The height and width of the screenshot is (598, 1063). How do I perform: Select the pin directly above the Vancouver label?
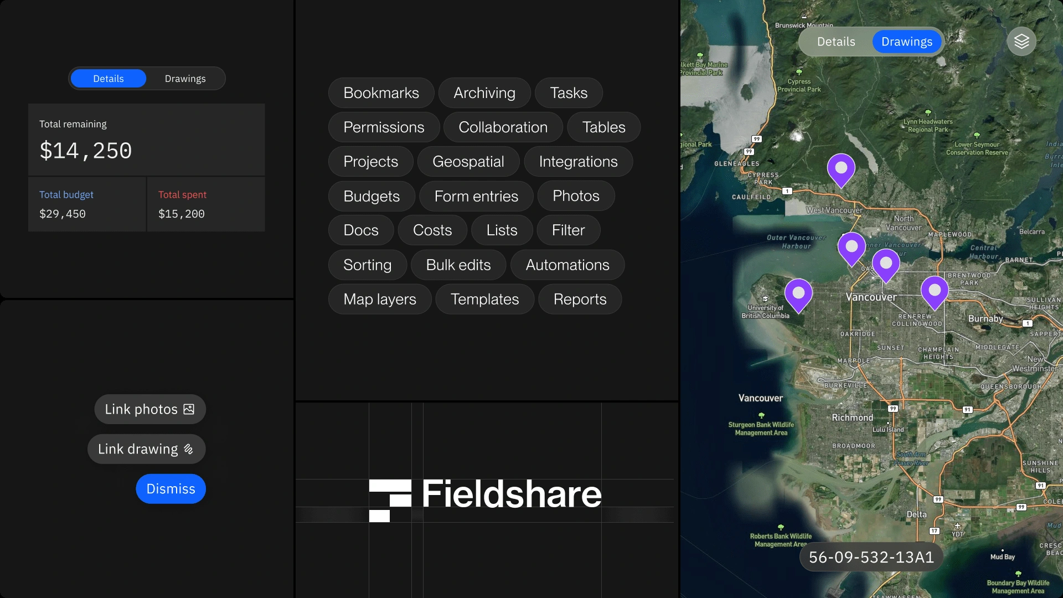(886, 264)
